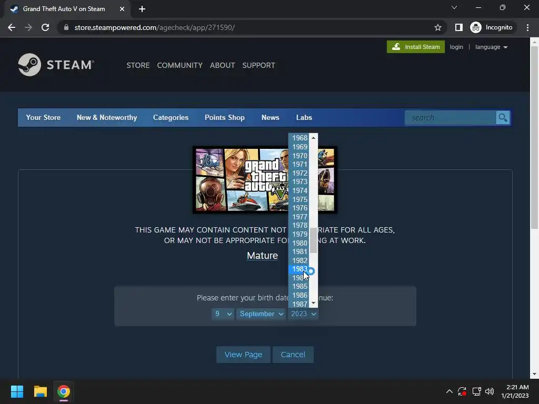This screenshot has height=404, width=539.
Task: Click Install Steam button
Action: tap(416, 47)
